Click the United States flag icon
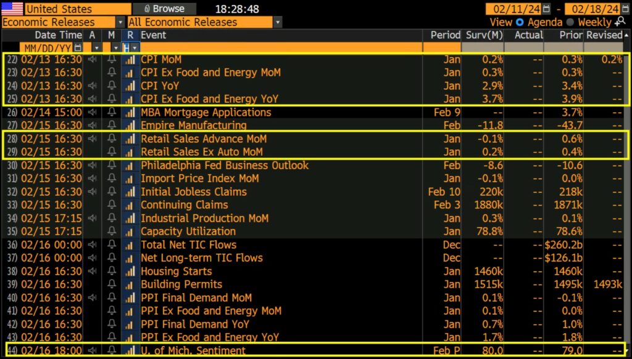 click(12, 9)
